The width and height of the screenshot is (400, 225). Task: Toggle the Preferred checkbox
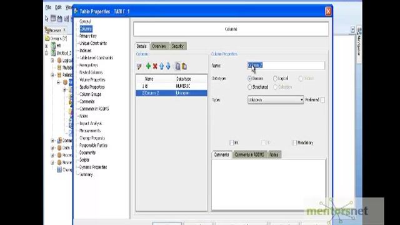point(322,100)
